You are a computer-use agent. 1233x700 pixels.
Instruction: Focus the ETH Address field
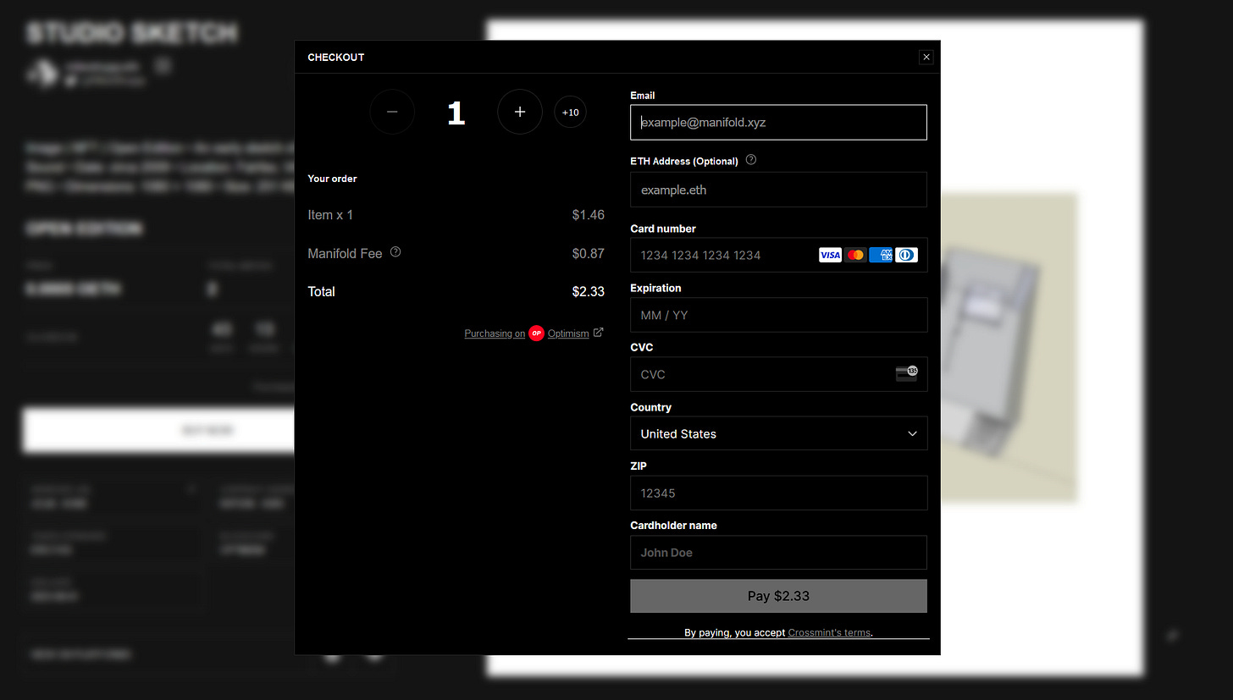[x=778, y=190]
